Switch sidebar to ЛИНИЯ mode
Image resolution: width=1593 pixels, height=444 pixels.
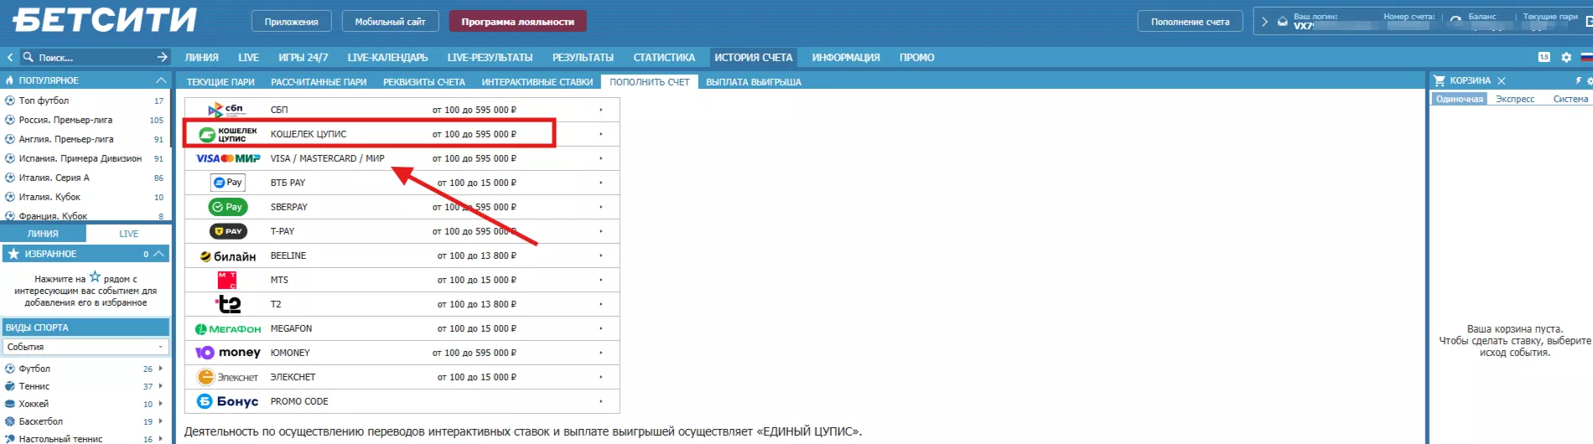43,234
